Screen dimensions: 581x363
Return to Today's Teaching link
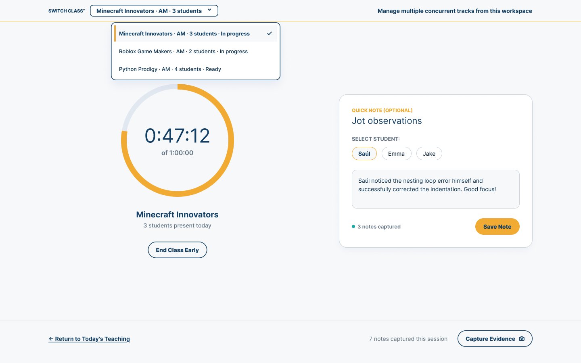click(89, 339)
